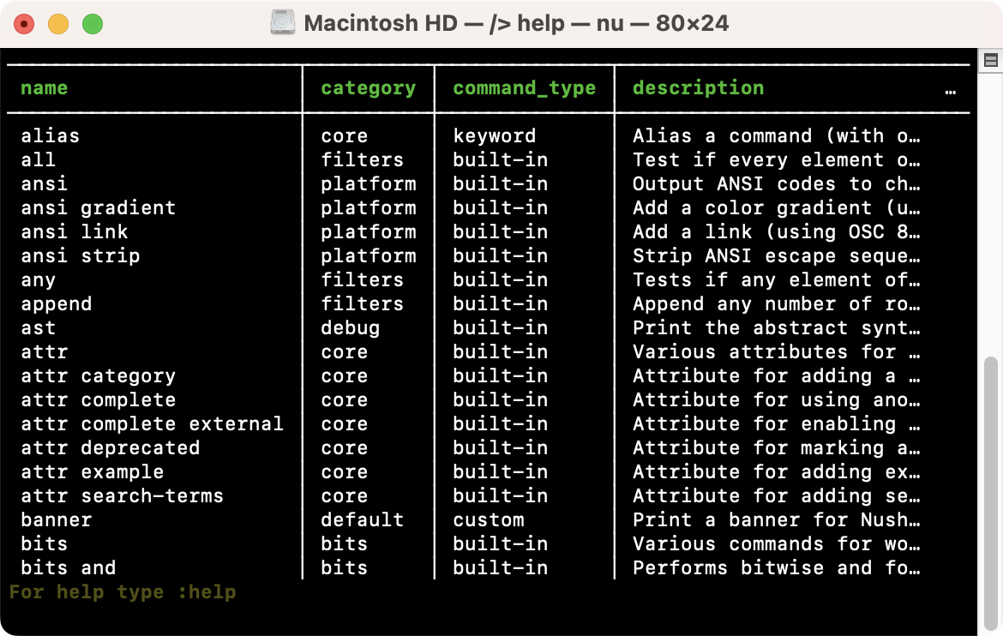Click the "For help type :help" status line
The image size is (1003, 636).
point(122,592)
